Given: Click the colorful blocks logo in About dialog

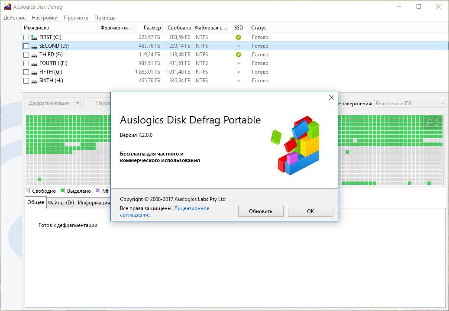Looking at the screenshot, I should [295, 145].
